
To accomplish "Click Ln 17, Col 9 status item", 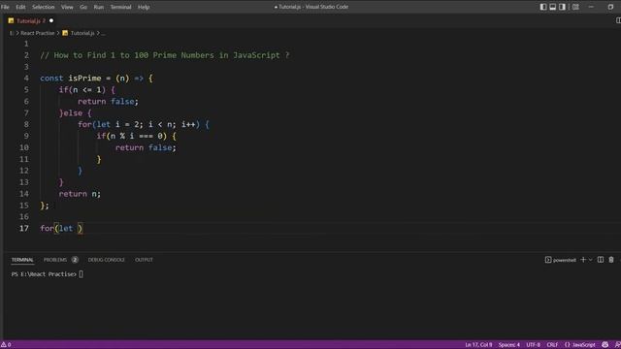I will 478,345.
